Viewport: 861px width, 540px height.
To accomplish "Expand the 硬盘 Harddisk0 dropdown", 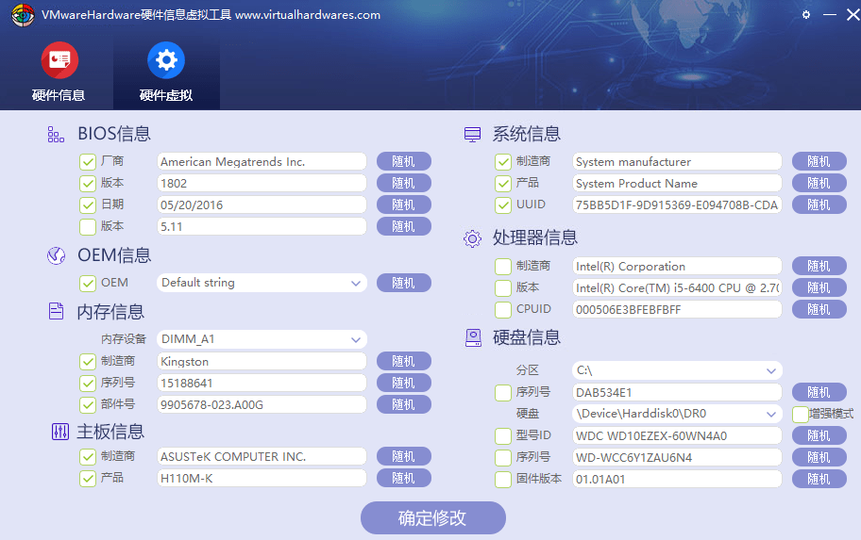I will [x=771, y=414].
